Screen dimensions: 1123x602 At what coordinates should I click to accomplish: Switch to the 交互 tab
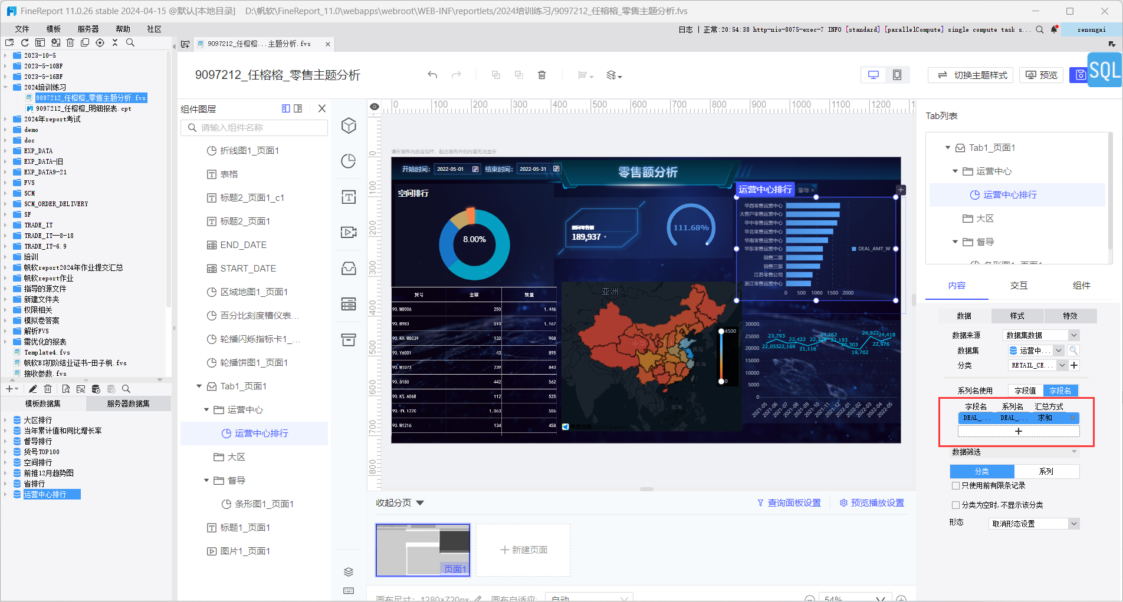coord(1019,286)
